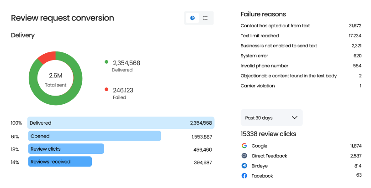The height and width of the screenshot is (188, 371).
Task: Click the 'Invalid phone number' row
Action: coord(301,66)
